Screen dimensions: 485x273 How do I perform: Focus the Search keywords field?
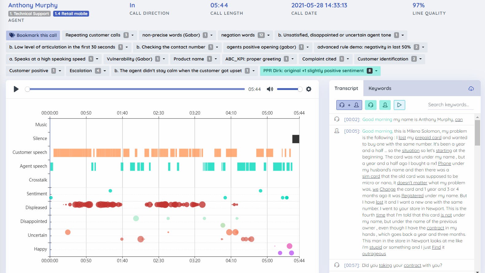click(x=450, y=105)
